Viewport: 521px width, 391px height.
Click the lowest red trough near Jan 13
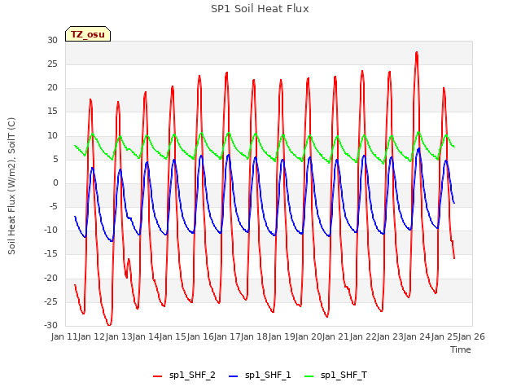click(x=109, y=325)
